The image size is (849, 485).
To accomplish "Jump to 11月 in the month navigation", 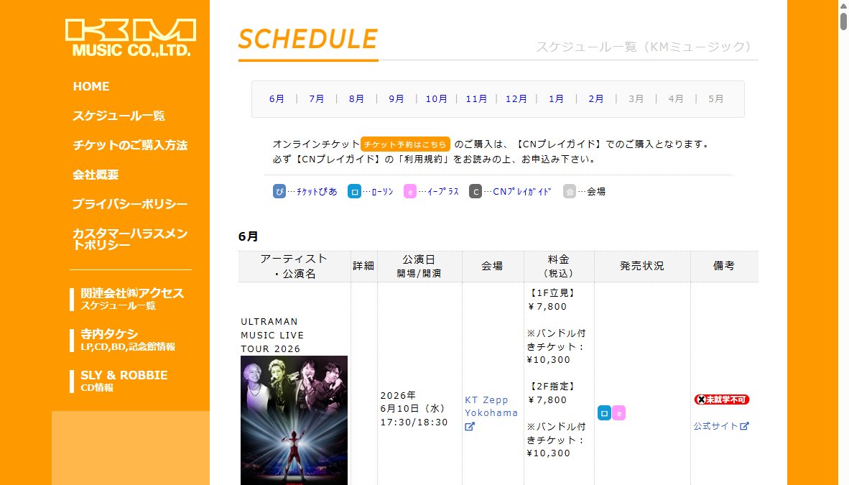I will pos(476,98).
